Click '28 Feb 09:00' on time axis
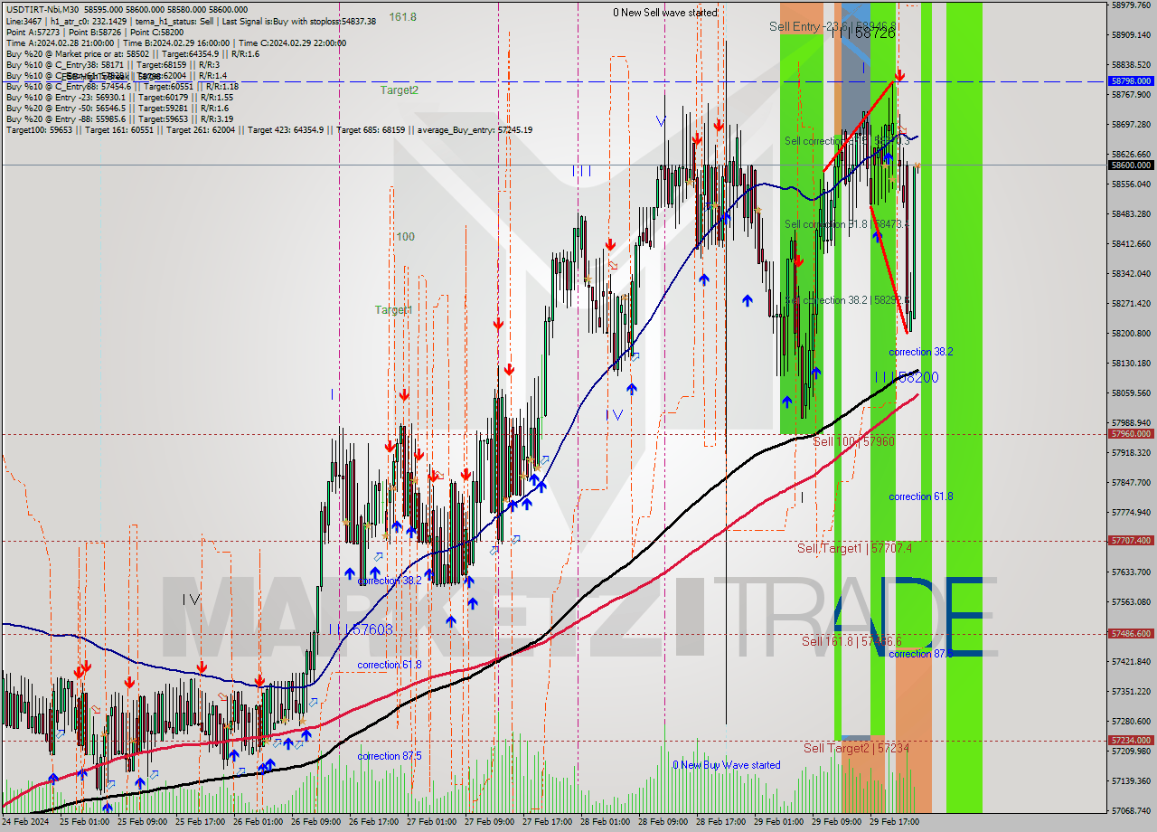Image resolution: width=1157 pixels, height=832 pixels. point(663,822)
